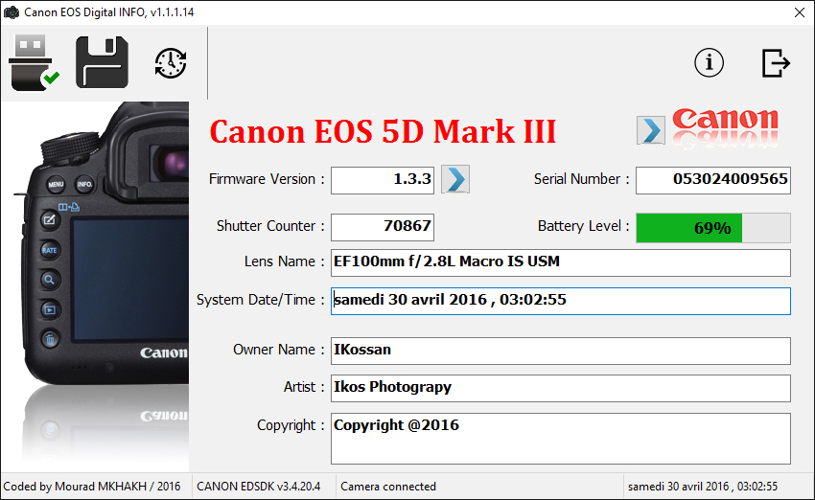The height and width of the screenshot is (500, 815).
Task: Sync camera date/time with clock icon
Action: tap(171, 63)
